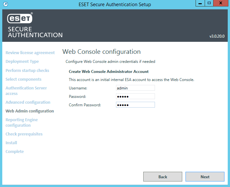Focus the Username input field
This screenshot has height=187, width=230.
tap(135, 88)
